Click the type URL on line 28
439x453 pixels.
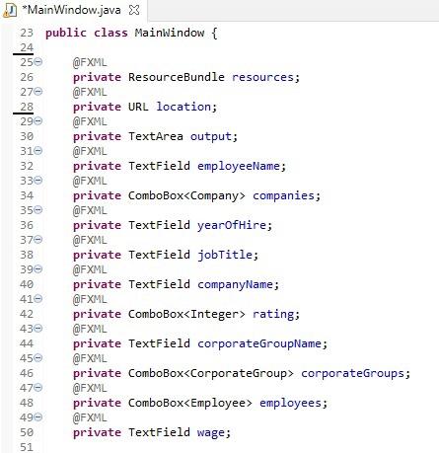pos(138,107)
